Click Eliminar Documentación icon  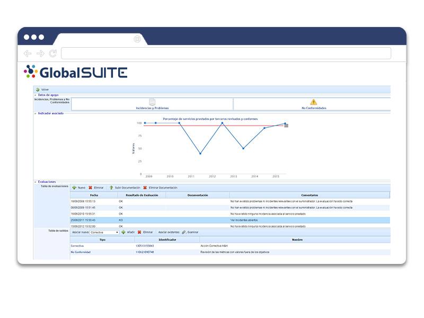(145, 187)
